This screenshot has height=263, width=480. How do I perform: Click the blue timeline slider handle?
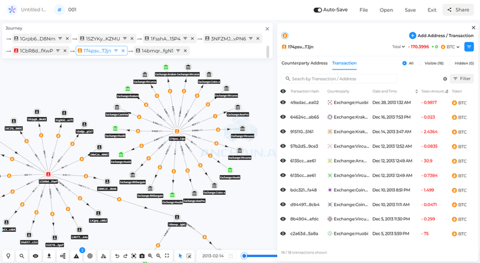[x=244, y=256]
